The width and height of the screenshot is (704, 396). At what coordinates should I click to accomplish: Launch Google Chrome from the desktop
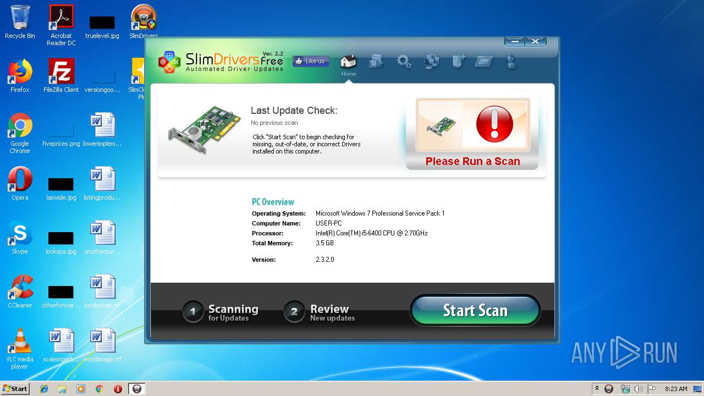pos(20,134)
